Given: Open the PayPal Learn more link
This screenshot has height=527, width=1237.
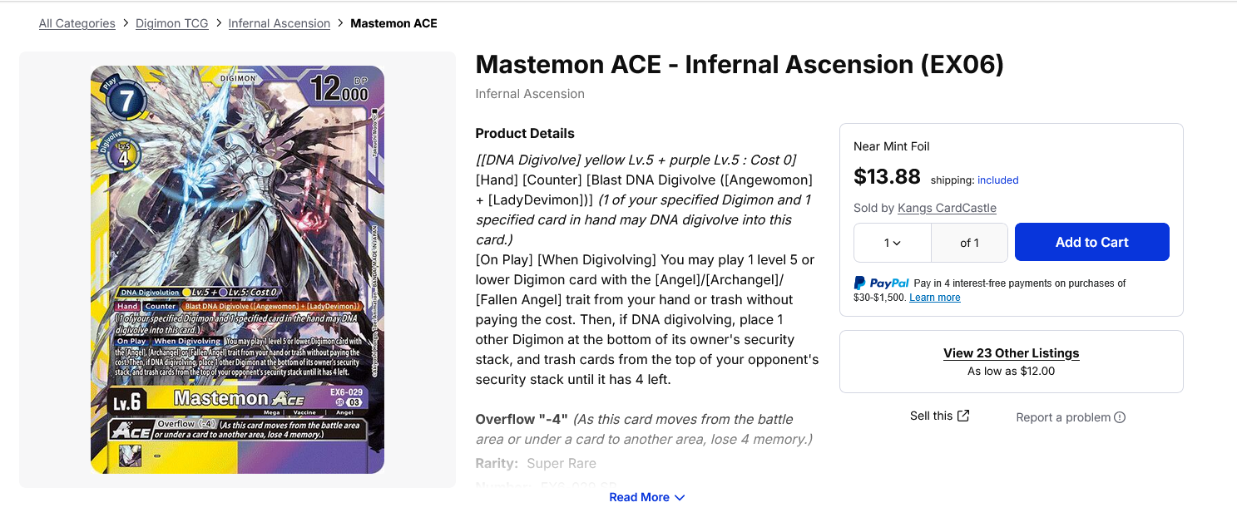Looking at the screenshot, I should 934,298.
